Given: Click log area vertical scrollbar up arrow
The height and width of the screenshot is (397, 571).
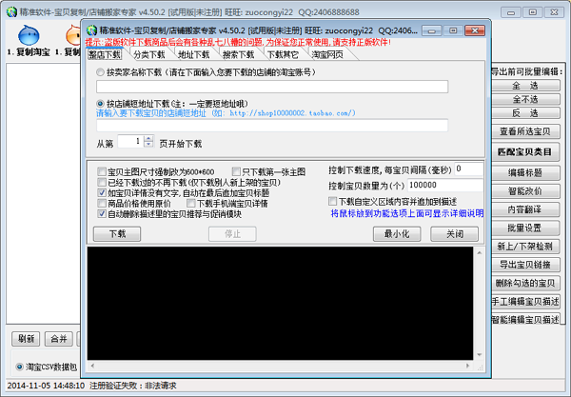Looking at the screenshot, I should click(480, 252).
